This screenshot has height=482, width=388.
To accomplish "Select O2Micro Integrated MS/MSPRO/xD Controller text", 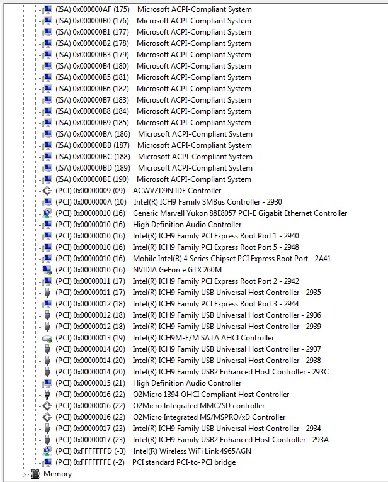I will 209,417.
